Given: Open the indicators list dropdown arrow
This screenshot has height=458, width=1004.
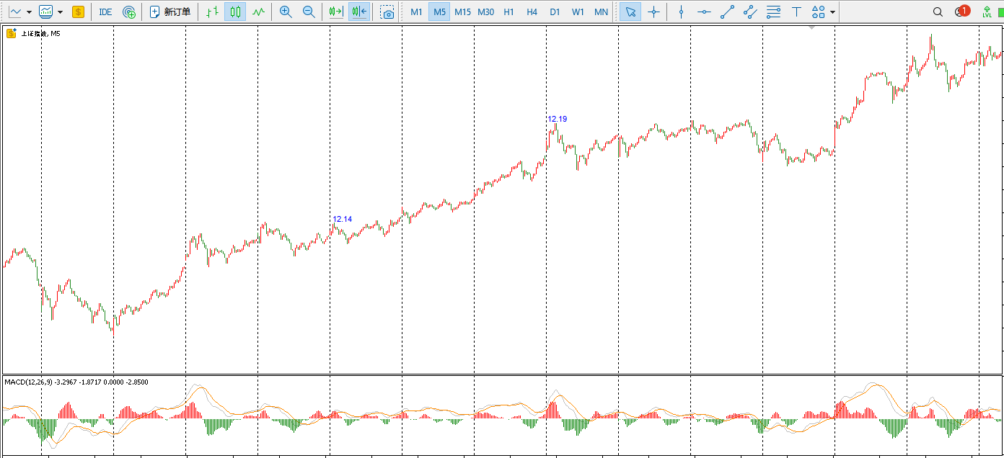Looking at the screenshot, I should coord(60,12).
